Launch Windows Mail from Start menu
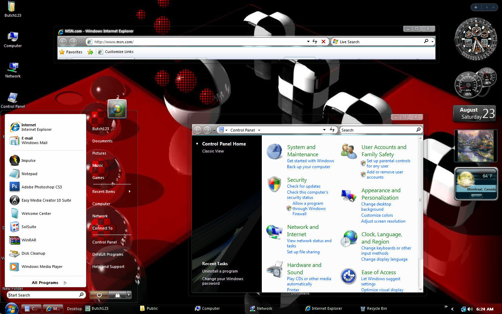 [46, 140]
